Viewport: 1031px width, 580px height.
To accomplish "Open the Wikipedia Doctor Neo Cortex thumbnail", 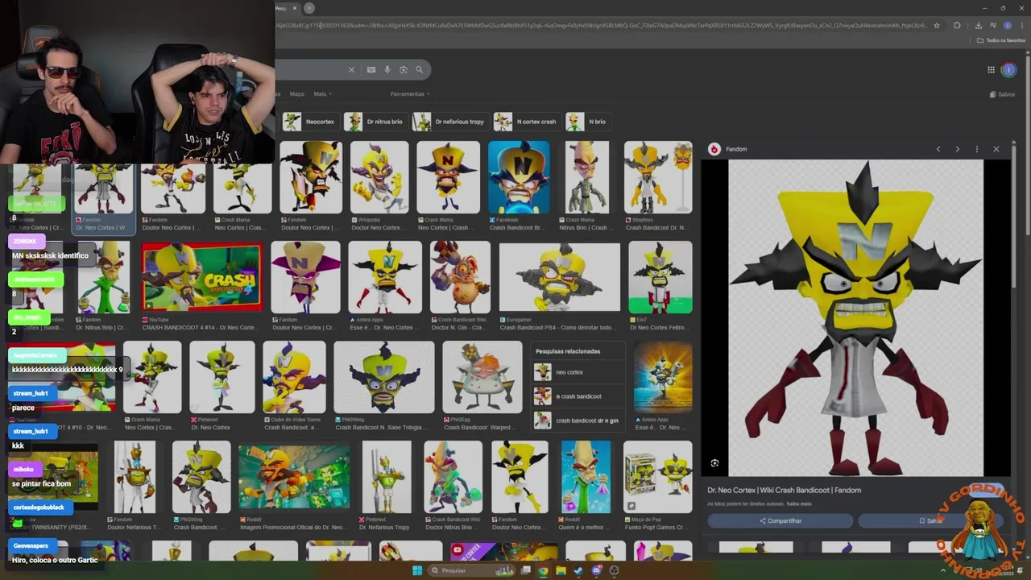I will point(379,177).
